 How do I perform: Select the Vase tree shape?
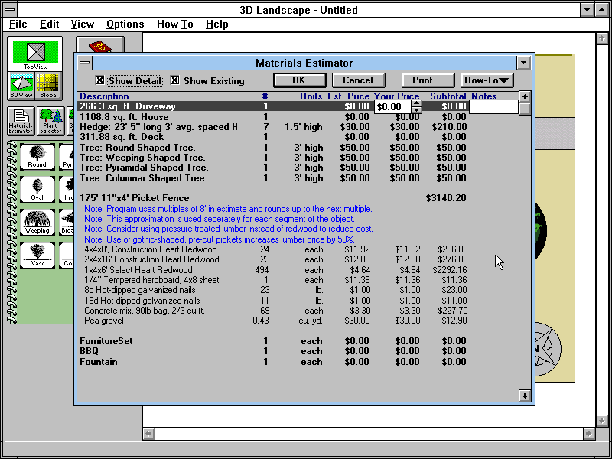click(37, 254)
